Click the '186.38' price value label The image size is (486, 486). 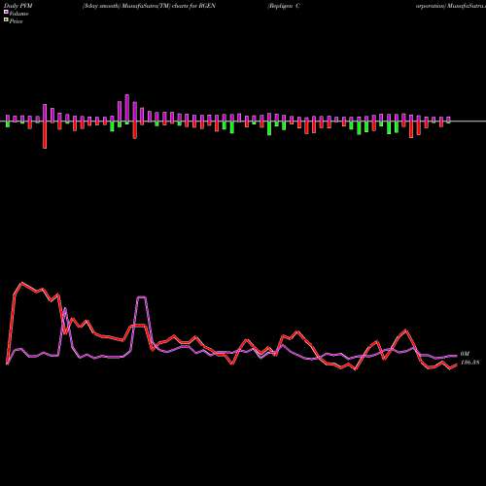click(469, 363)
